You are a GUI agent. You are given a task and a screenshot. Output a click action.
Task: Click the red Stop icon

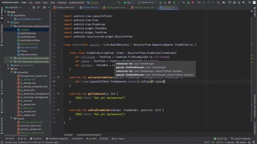pos(193,2)
